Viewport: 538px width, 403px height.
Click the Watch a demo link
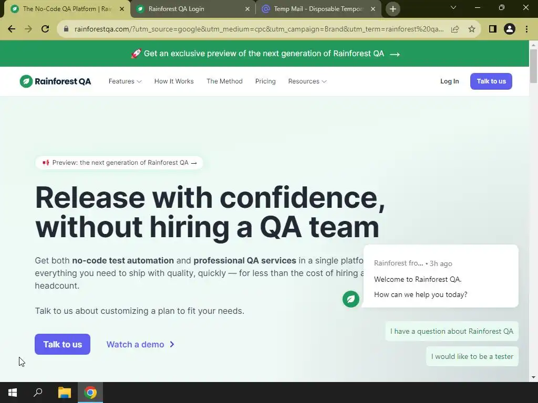[140, 344]
